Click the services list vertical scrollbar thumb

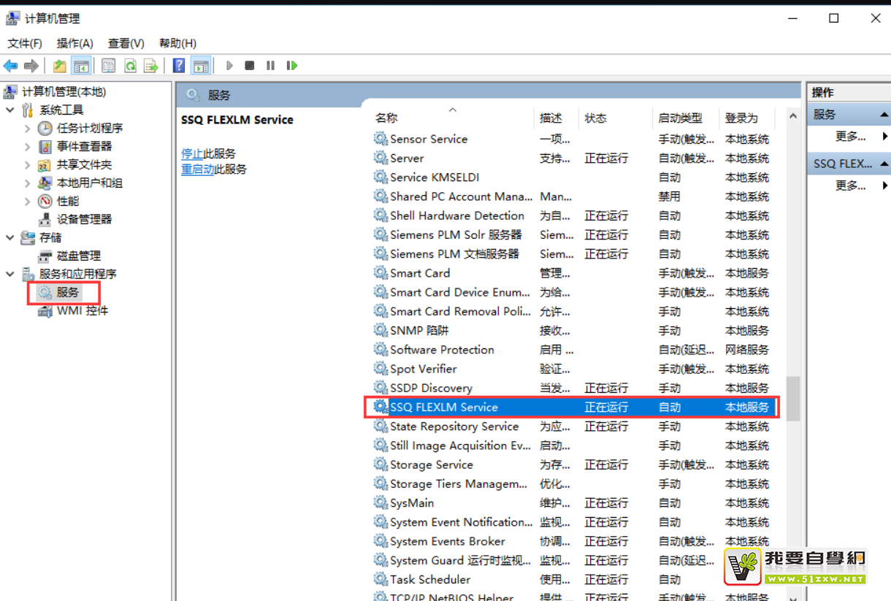792,398
